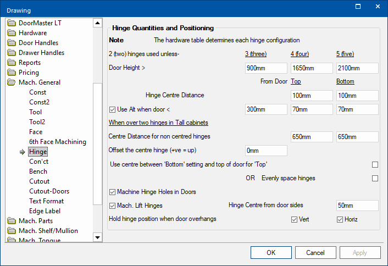Edit the Alt Bottom 70mm field
The width and height of the screenshot is (388, 266).
(357, 109)
